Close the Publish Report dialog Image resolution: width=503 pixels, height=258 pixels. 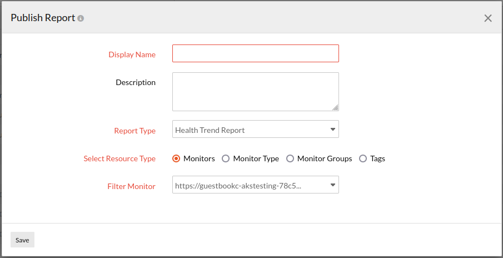pyautogui.click(x=488, y=18)
